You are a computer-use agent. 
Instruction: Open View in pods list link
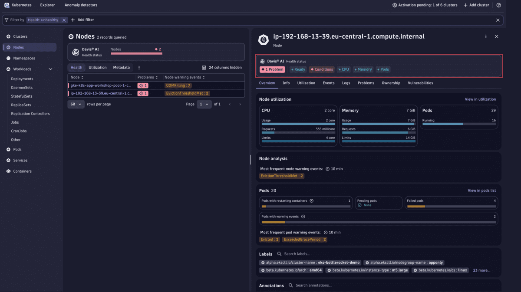pos(481,190)
